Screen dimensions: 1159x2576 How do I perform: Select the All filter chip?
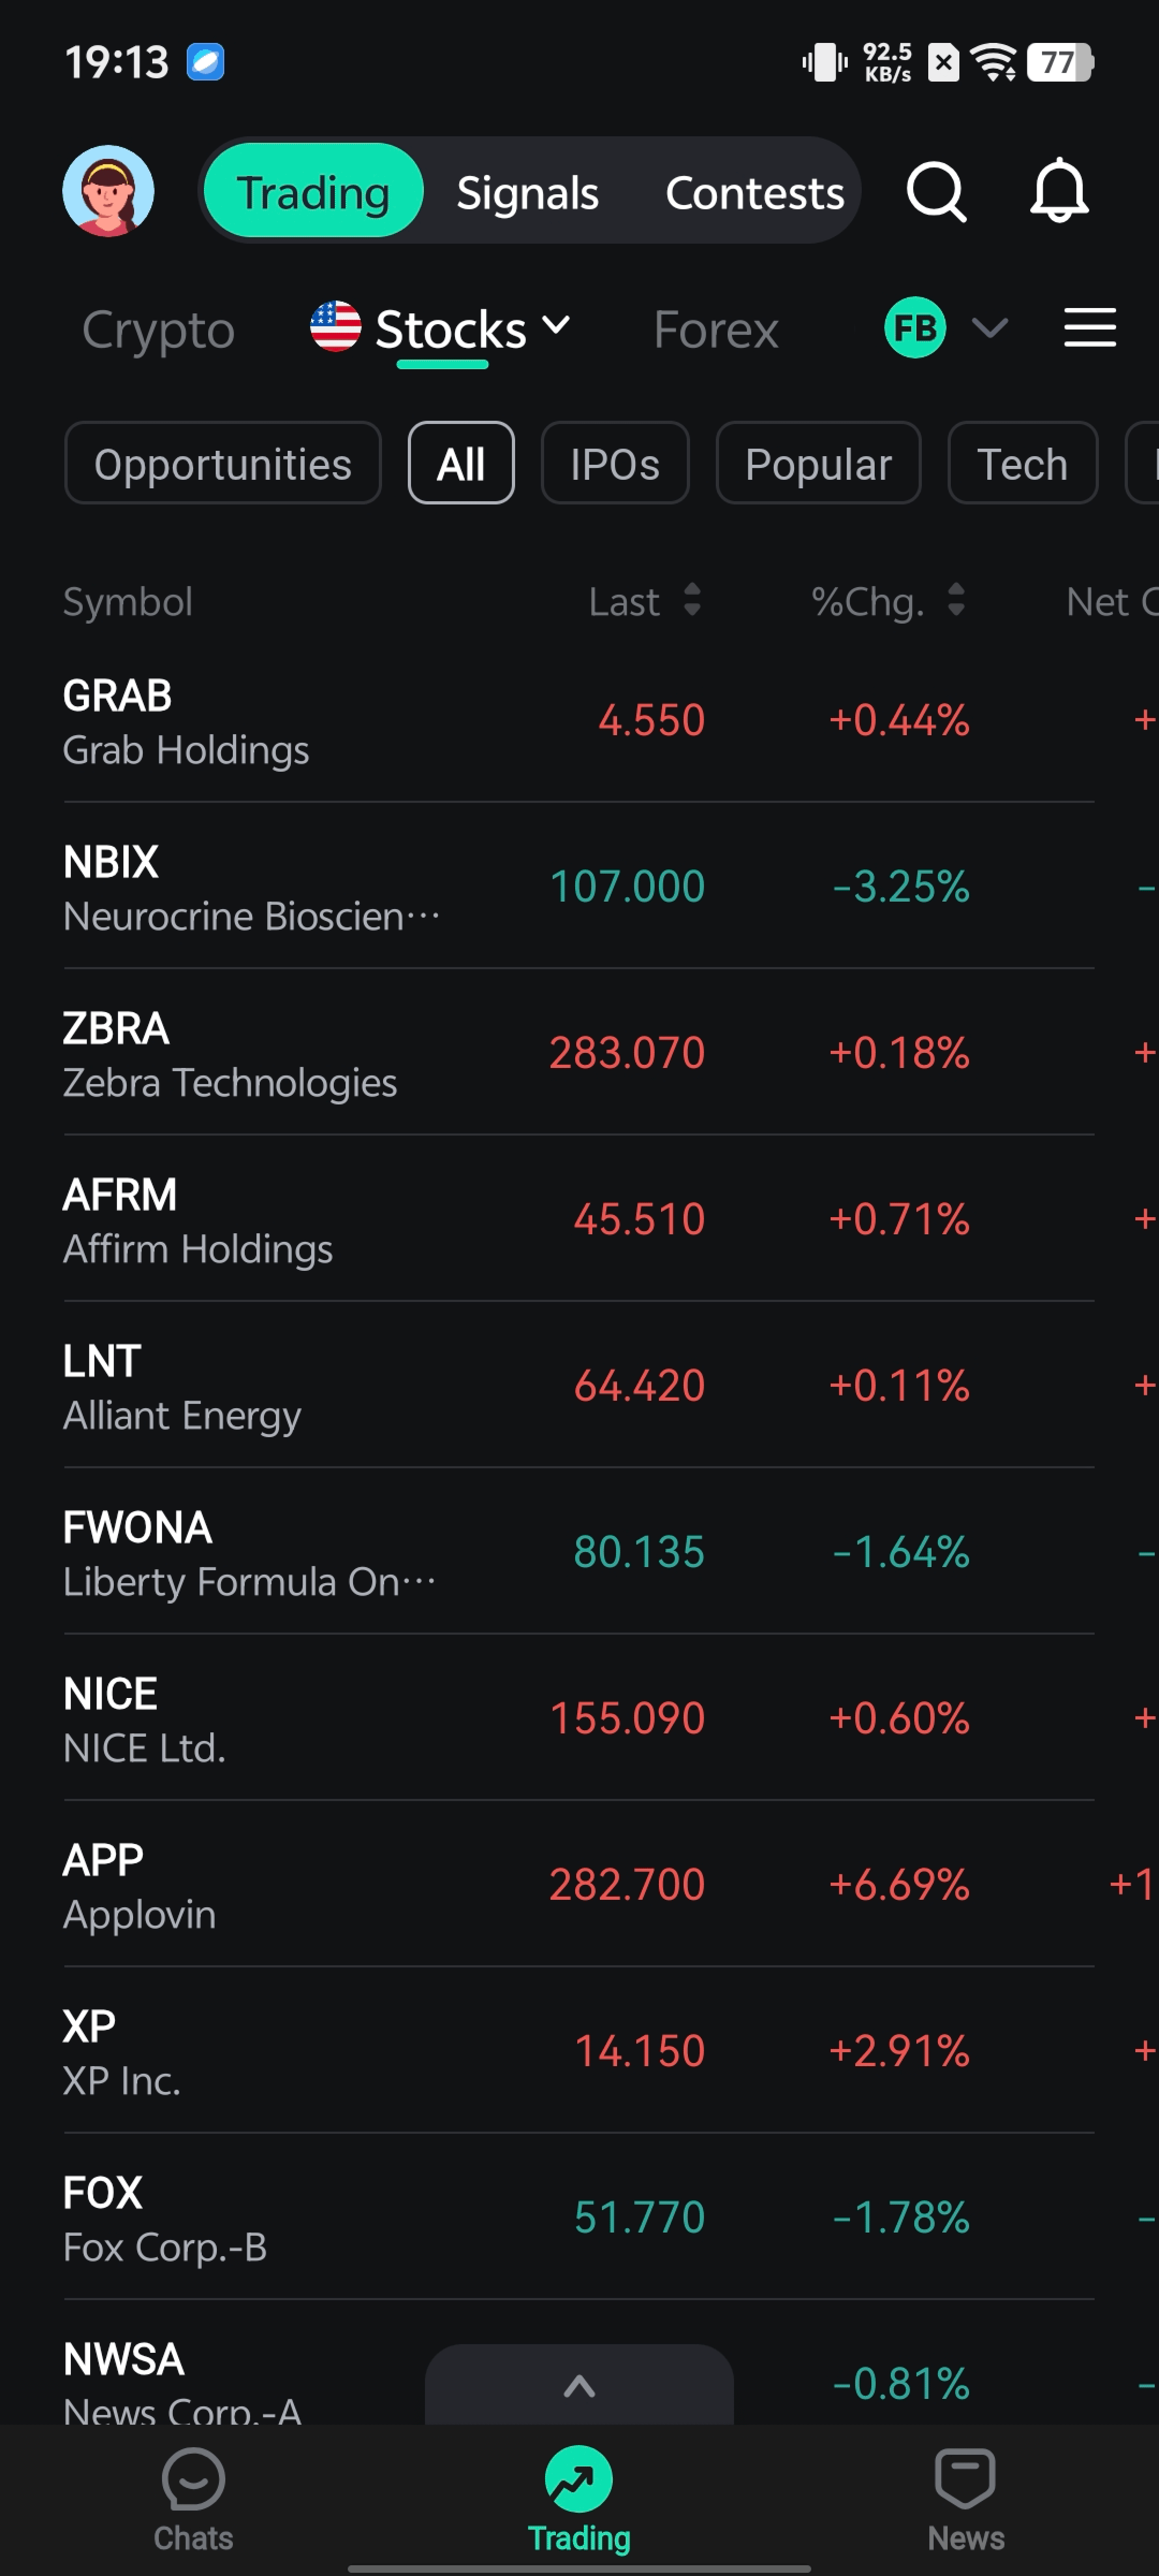point(461,464)
